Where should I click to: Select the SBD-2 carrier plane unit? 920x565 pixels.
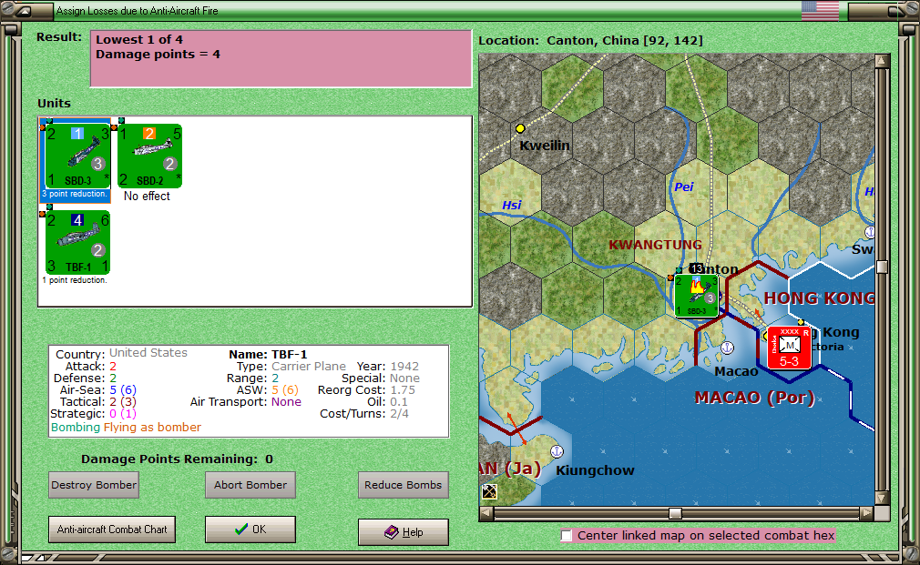[x=149, y=156]
